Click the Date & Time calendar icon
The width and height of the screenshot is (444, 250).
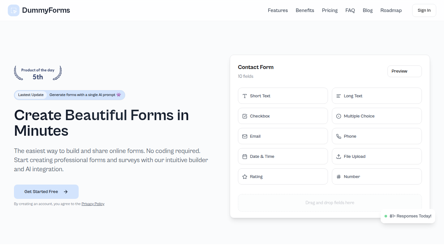[245, 157]
